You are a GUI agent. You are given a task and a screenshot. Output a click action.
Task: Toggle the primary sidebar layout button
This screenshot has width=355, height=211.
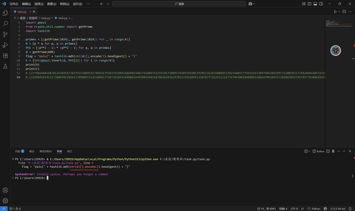[309, 4]
